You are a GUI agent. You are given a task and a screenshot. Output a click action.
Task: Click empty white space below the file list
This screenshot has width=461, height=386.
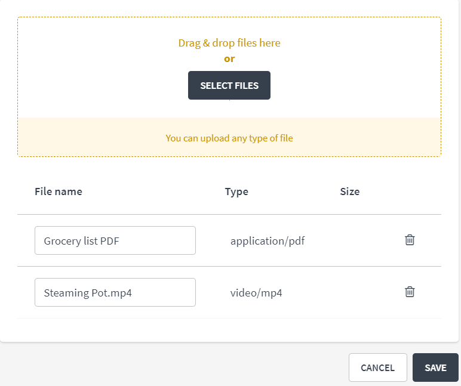click(x=229, y=329)
